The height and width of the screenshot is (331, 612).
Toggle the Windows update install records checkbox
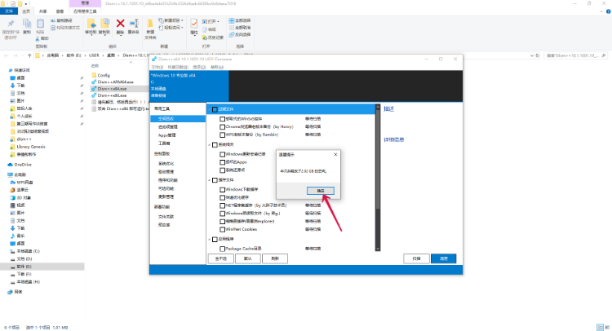pyautogui.click(x=223, y=154)
